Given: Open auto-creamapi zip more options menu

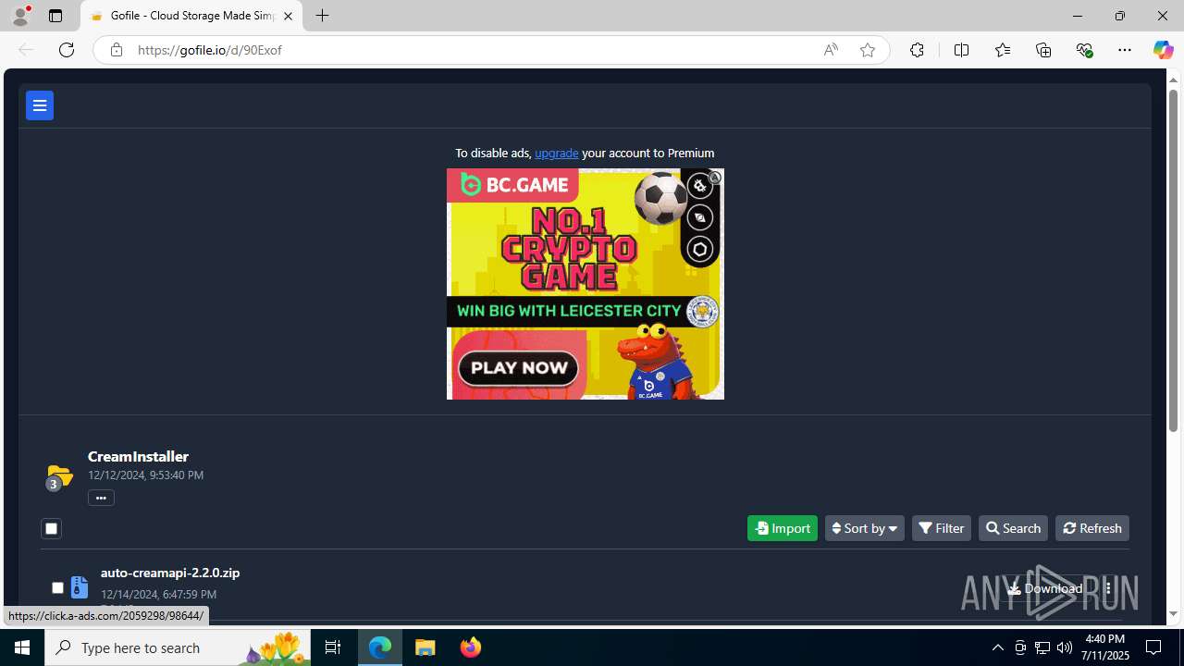Looking at the screenshot, I should coord(1108,588).
